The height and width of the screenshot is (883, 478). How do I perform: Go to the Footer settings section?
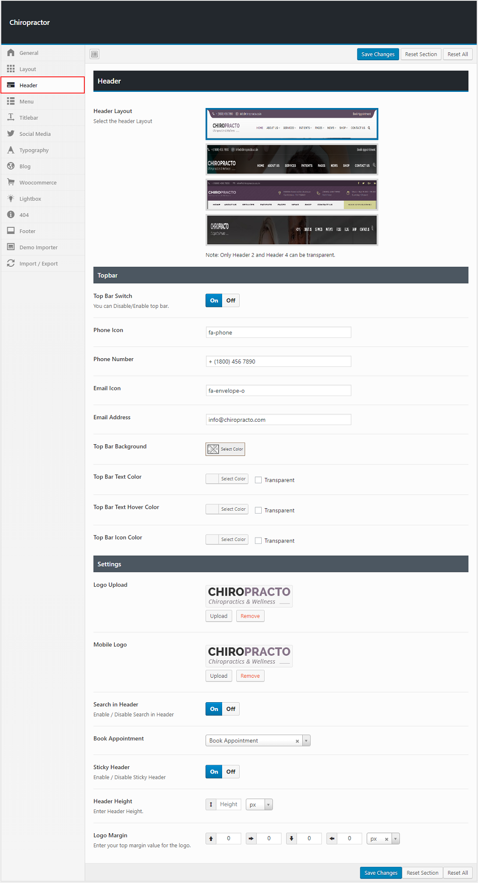click(x=27, y=231)
